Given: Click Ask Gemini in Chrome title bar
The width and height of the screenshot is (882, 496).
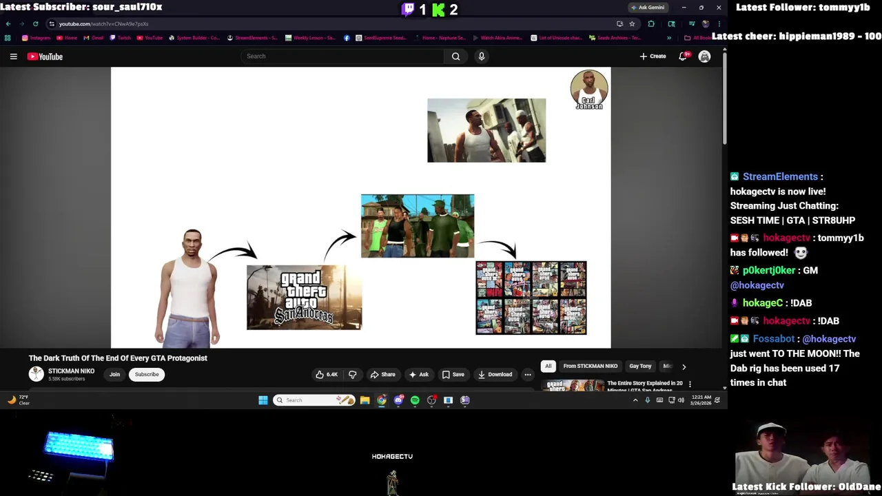Looking at the screenshot, I should (x=647, y=8).
